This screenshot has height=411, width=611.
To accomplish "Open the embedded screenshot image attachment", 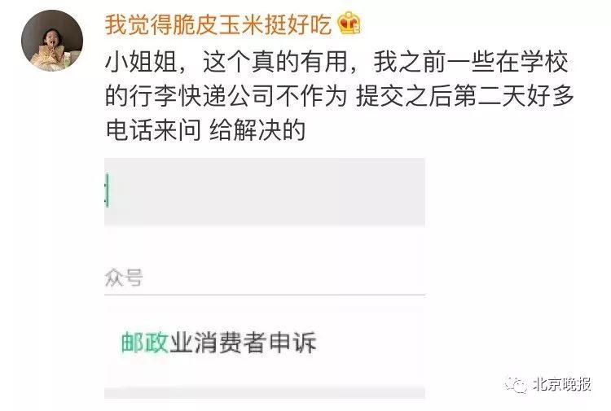I will [x=265, y=278].
